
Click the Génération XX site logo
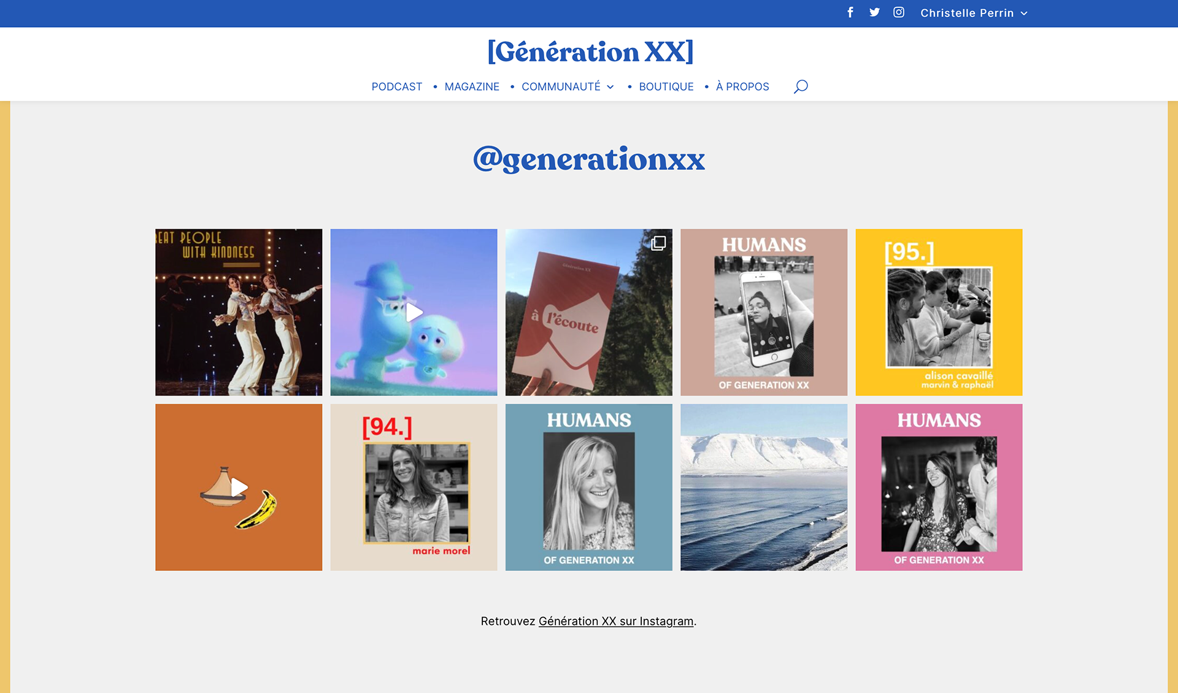coord(590,52)
